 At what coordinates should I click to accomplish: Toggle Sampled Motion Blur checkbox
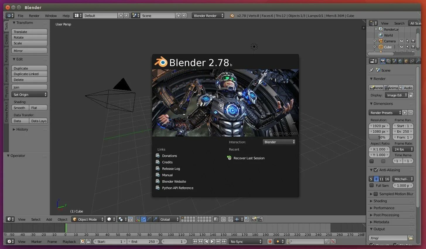pyautogui.click(x=376, y=194)
